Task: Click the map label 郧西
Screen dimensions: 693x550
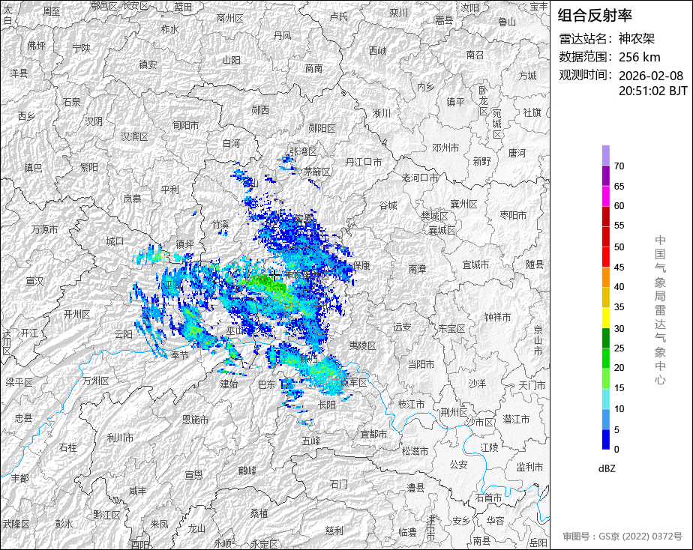Action: coord(259,110)
